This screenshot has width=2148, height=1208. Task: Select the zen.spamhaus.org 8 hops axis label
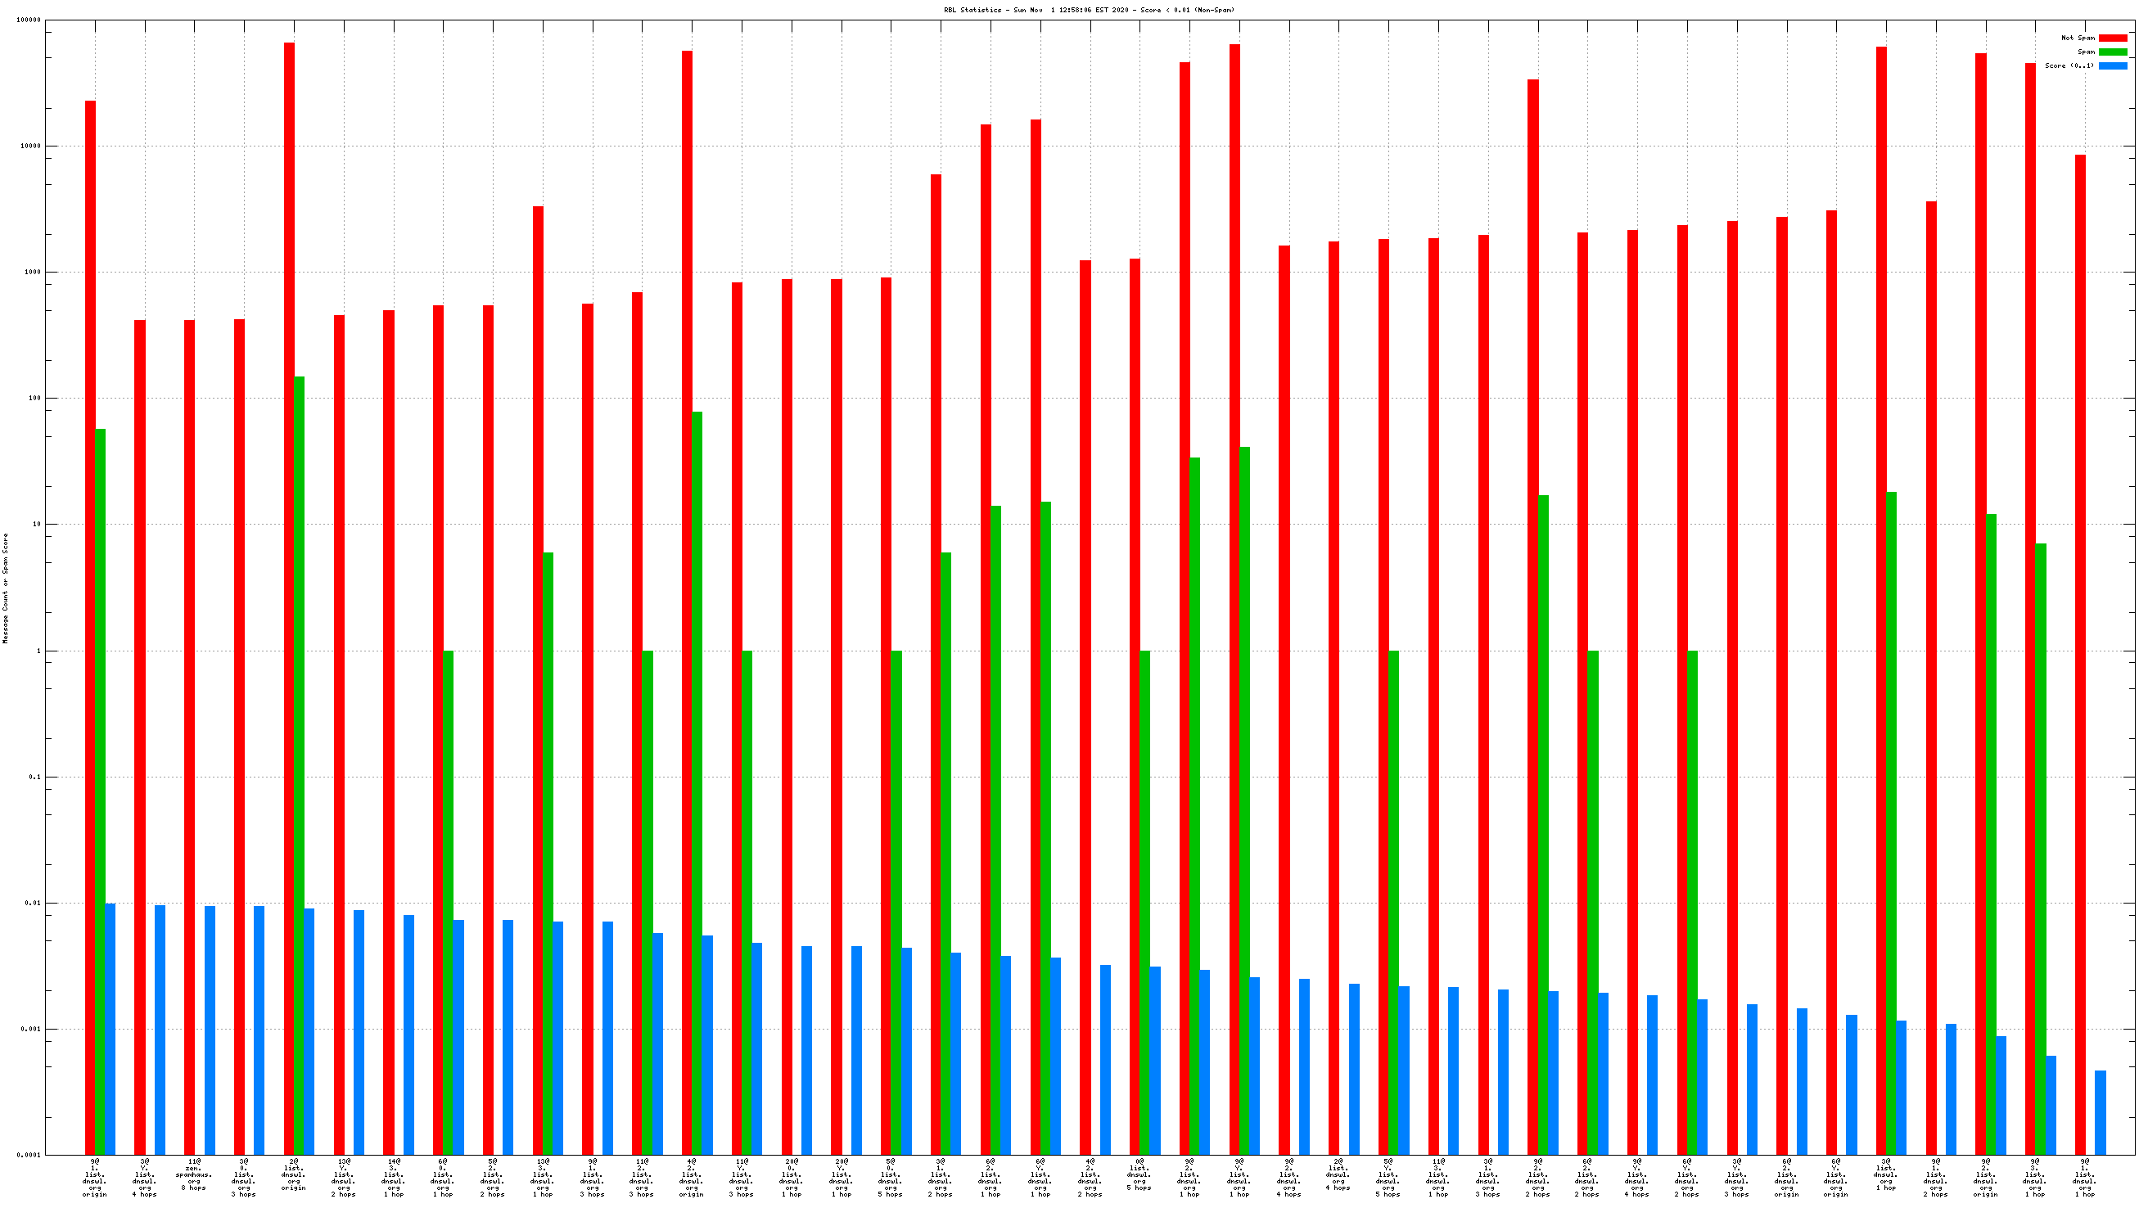193,1174
